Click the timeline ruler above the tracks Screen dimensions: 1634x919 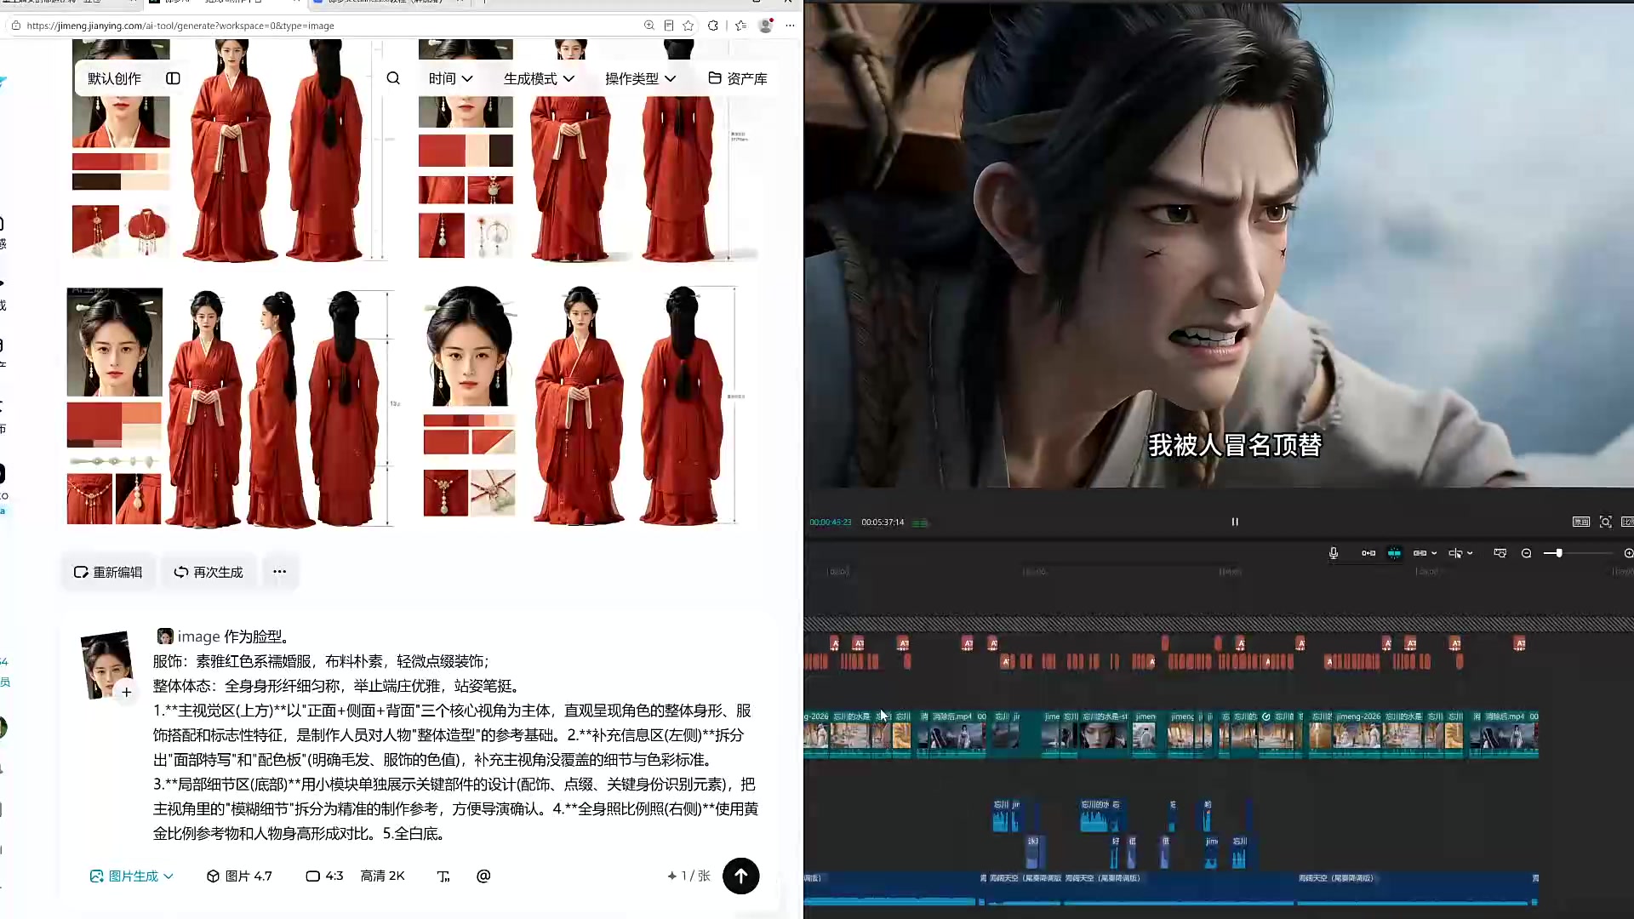1219,572
